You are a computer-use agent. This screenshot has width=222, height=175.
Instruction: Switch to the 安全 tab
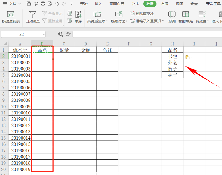pyautogui.click(x=194, y=4)
